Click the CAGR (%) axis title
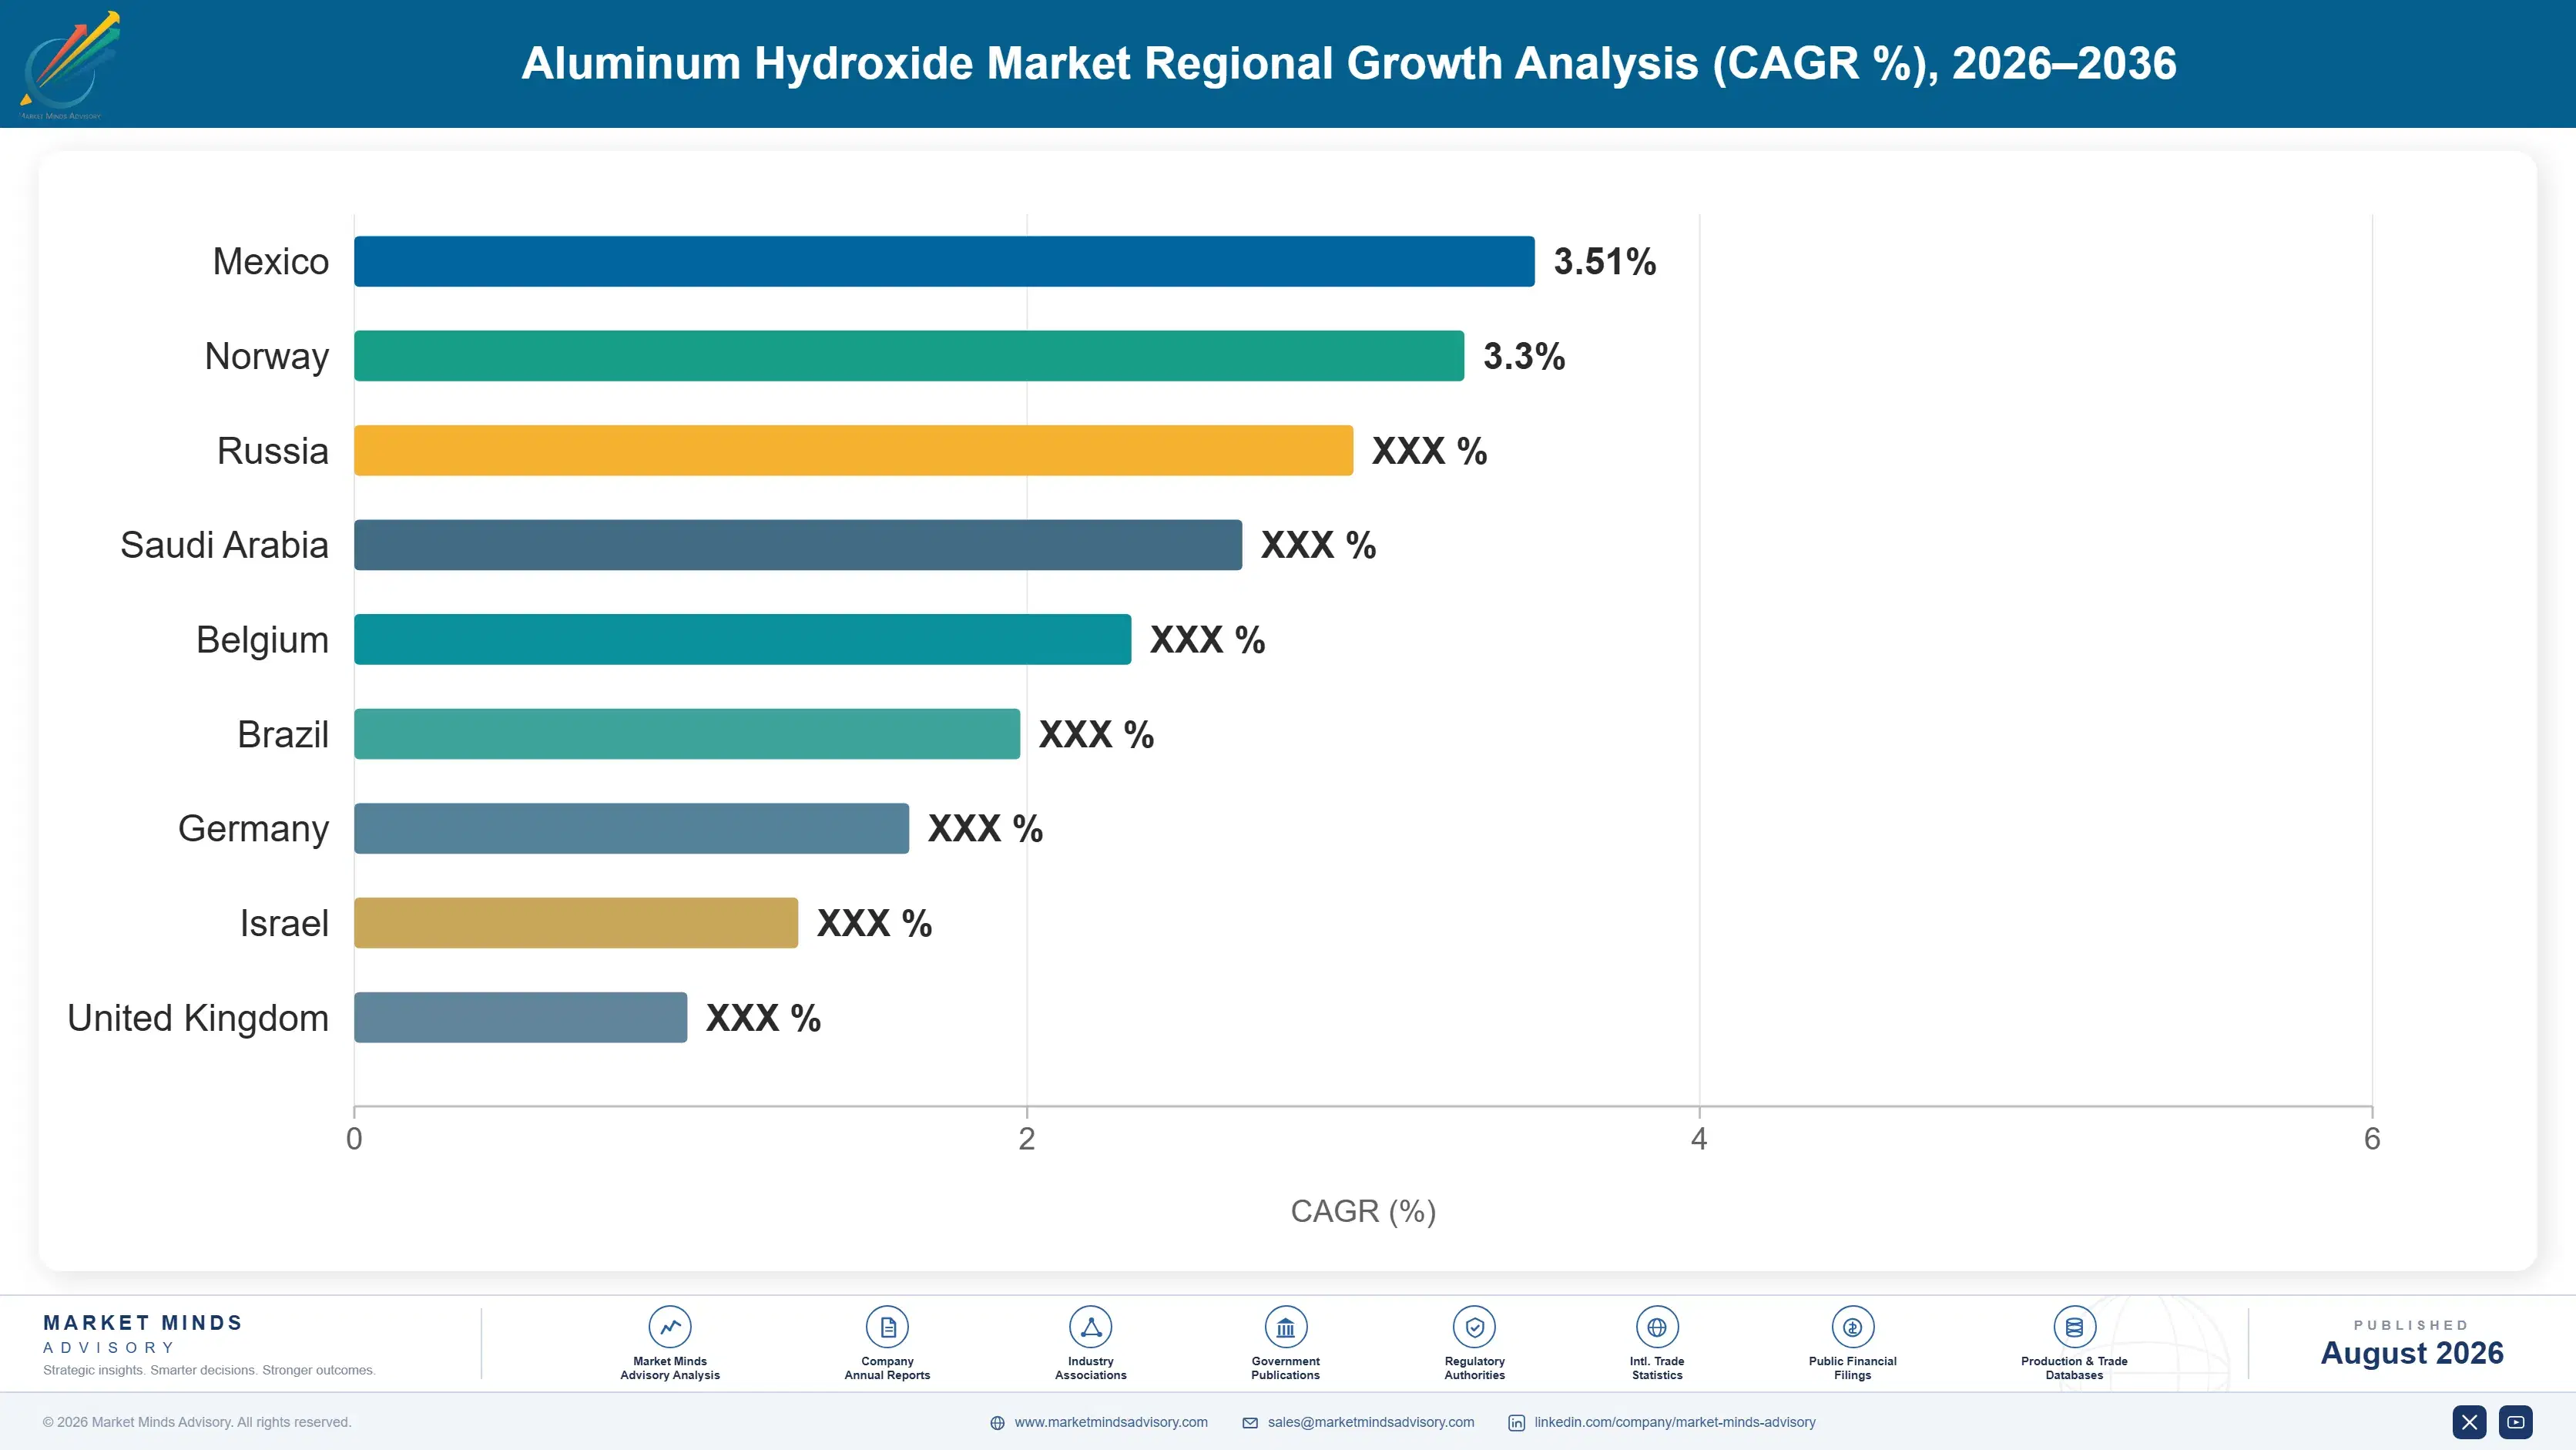 click(x=1363, y=1211)
